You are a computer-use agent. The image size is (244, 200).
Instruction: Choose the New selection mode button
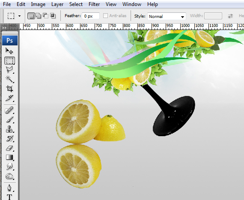click(x=31, y=16)
